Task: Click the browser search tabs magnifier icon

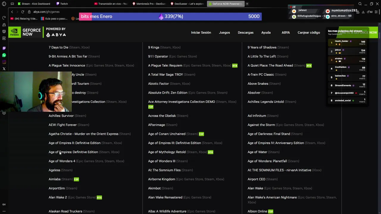Action: click(360, 4)
